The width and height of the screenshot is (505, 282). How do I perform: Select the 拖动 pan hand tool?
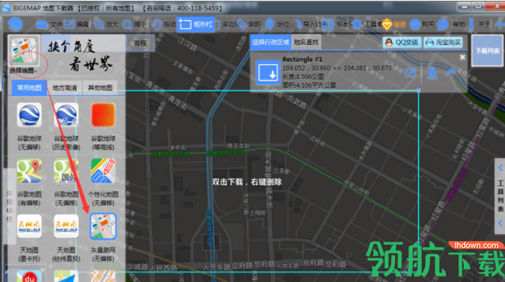[x=164, y=24]
